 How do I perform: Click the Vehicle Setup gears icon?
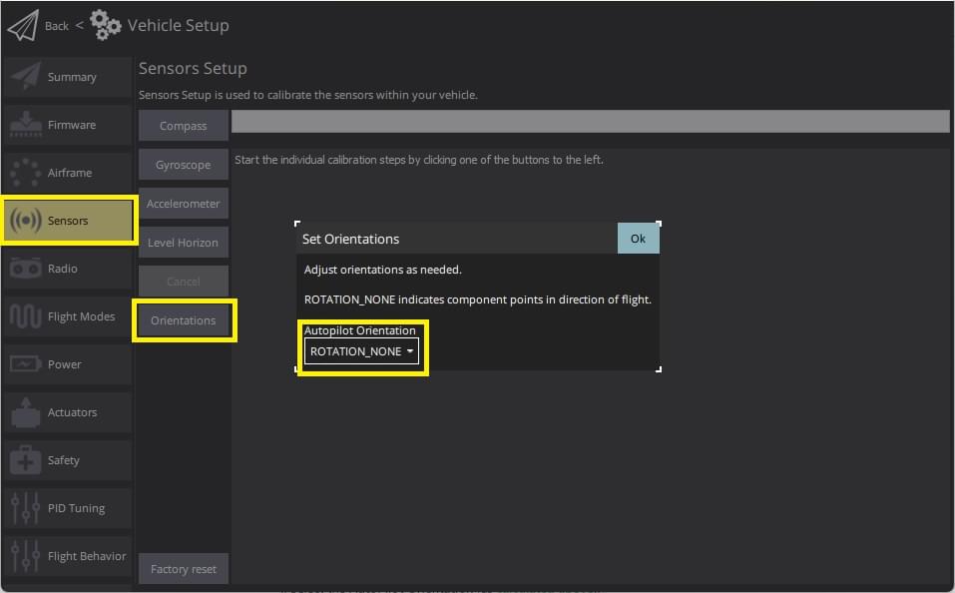coord(106,25)
